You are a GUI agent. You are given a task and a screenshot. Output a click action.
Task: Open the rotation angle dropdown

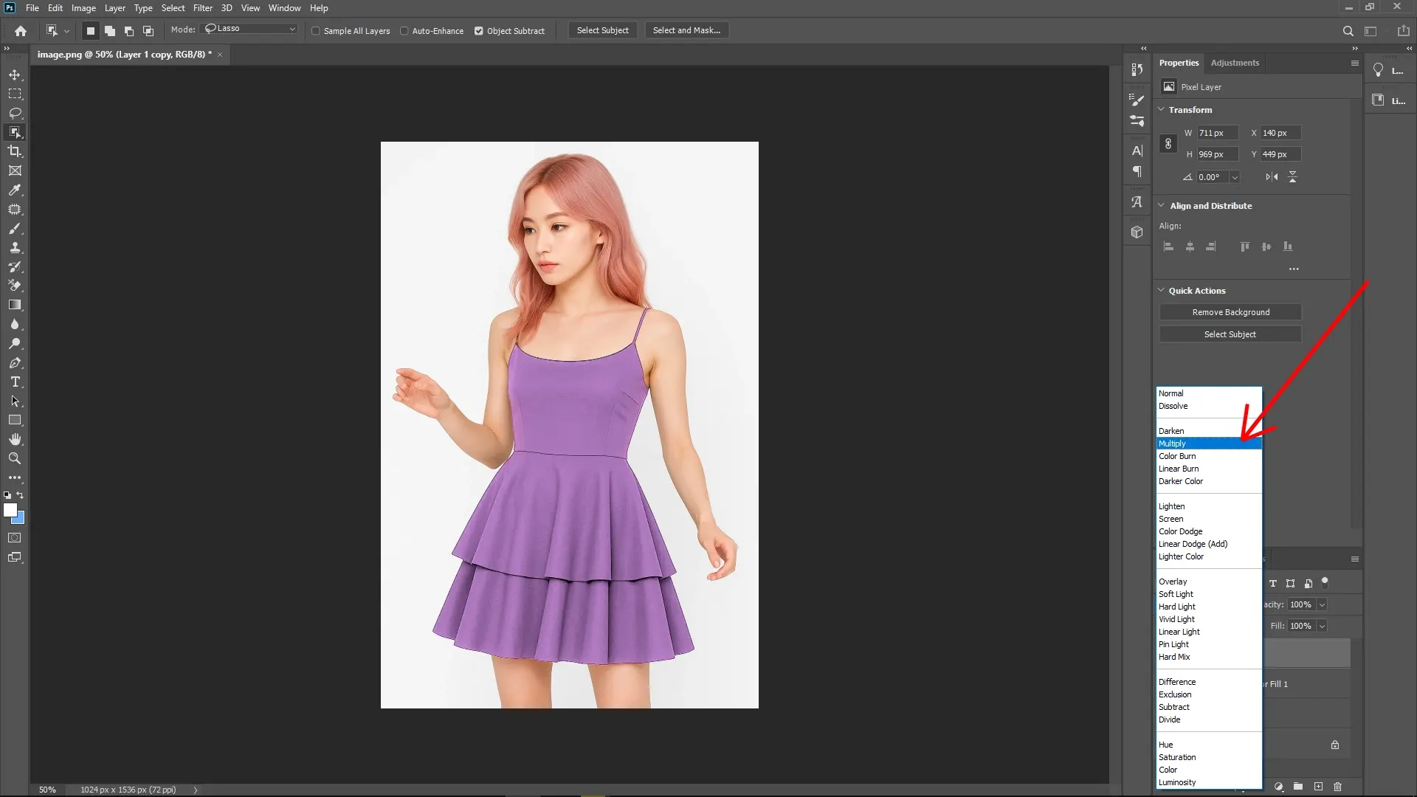pyautogui.click(x=1235, y=177)
